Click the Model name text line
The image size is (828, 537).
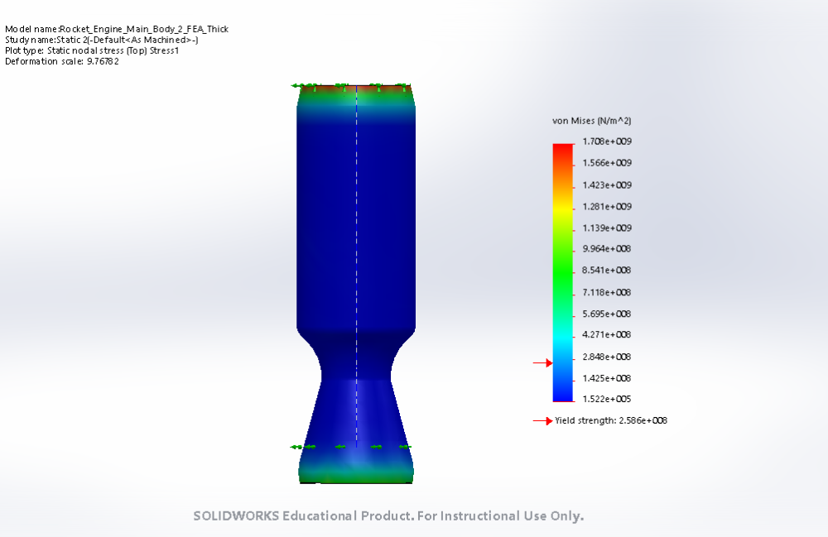pos(117,29)
